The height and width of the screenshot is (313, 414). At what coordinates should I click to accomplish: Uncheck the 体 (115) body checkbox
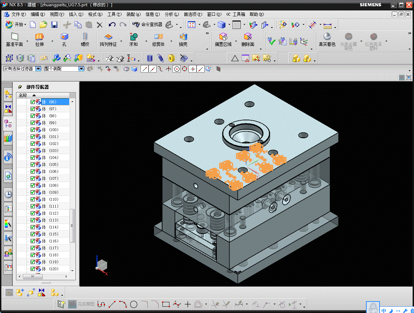pyautogui.click(x=33, y=234)
